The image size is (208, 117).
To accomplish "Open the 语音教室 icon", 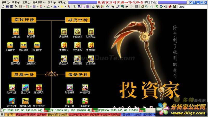I will tap(85, 101).
